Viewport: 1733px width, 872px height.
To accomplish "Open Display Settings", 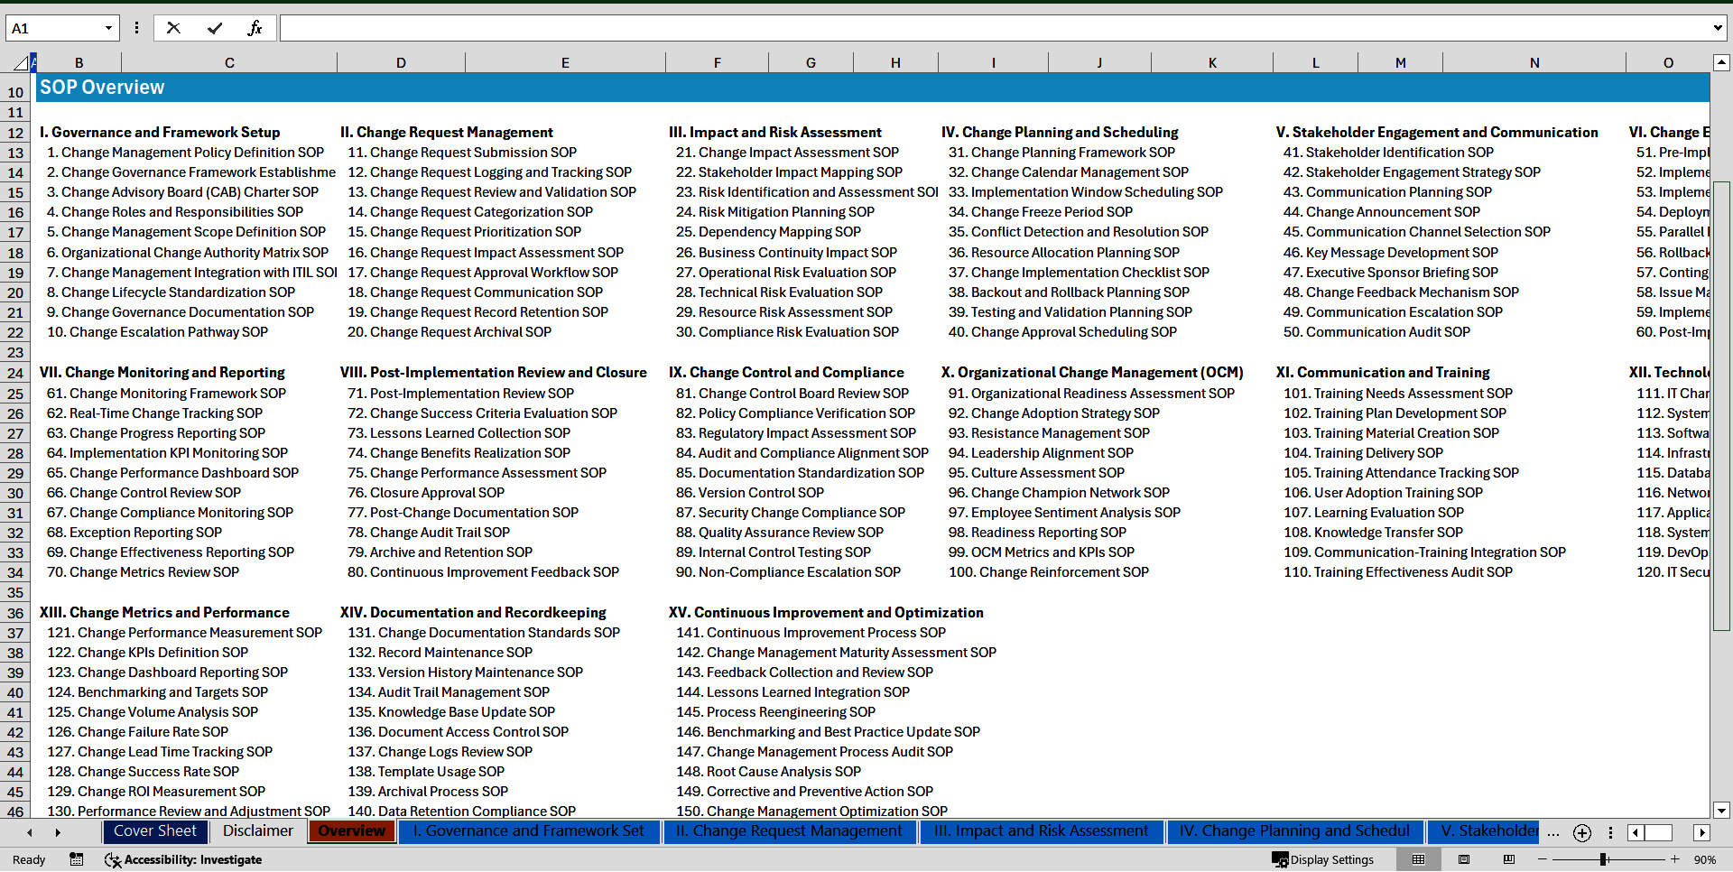I will click(1322, 859).
